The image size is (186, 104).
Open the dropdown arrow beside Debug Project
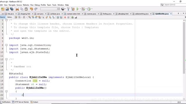86,9
